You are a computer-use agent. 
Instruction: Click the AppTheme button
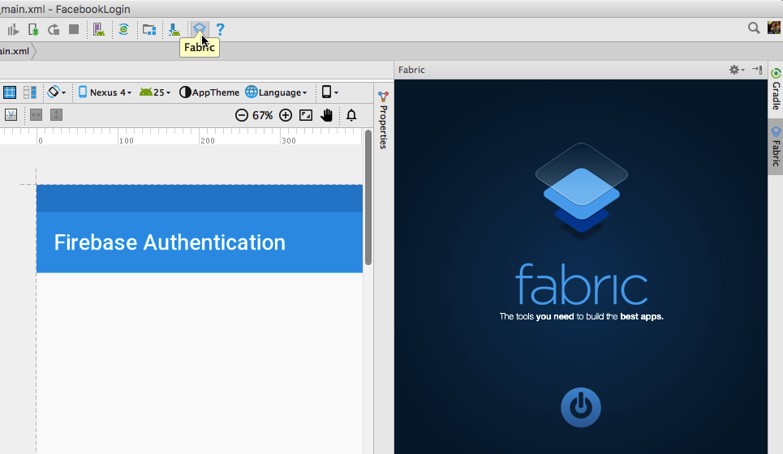(209, 92)
